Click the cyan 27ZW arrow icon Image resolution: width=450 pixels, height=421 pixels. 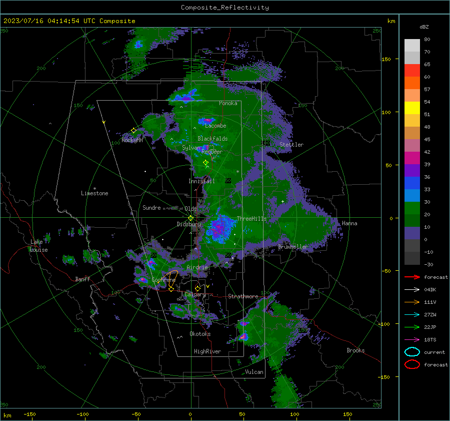[412, 315]
